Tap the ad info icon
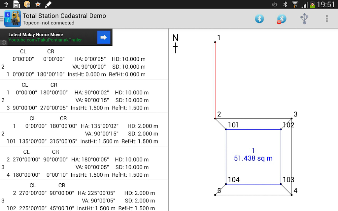 [x=4, y=43]
